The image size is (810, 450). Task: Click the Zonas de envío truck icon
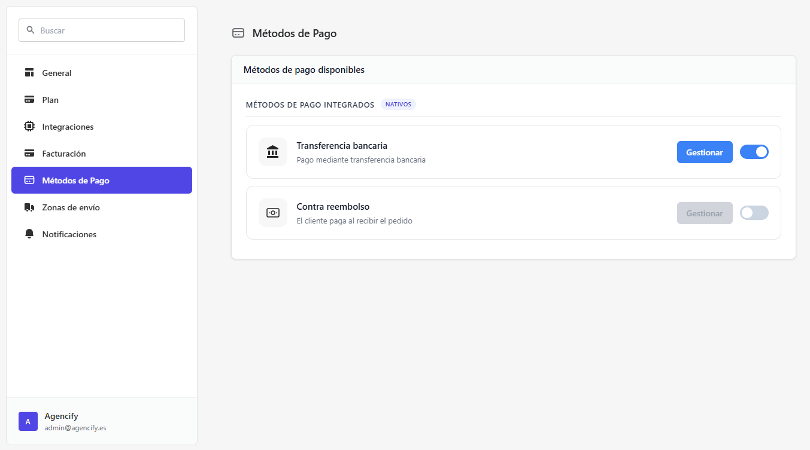pyautogui.click(x=29, y=207)
